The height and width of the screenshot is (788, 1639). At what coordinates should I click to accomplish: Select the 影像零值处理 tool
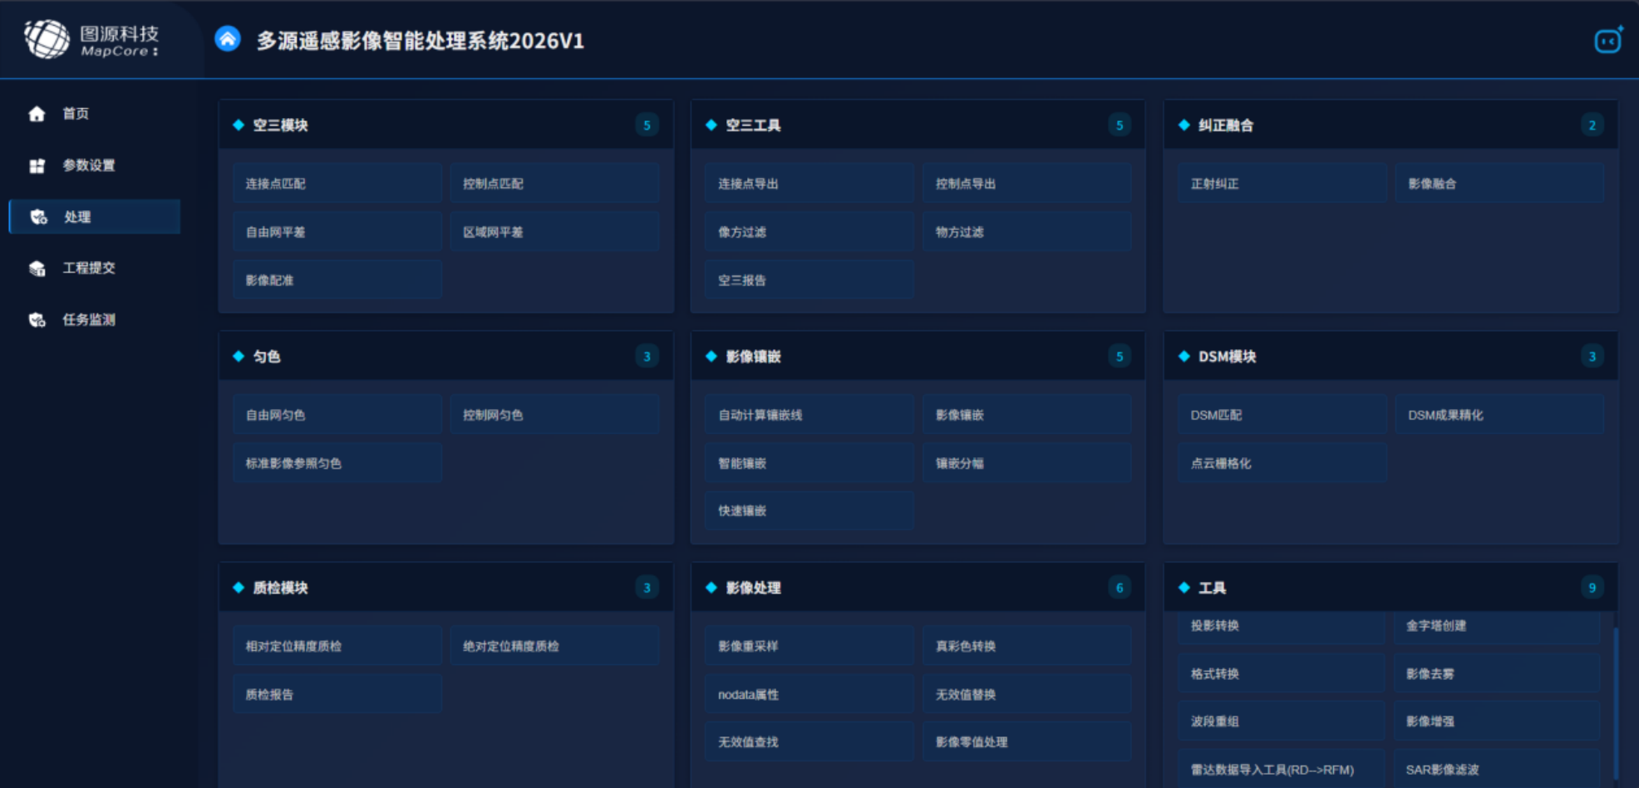(x=1027, y=741)
